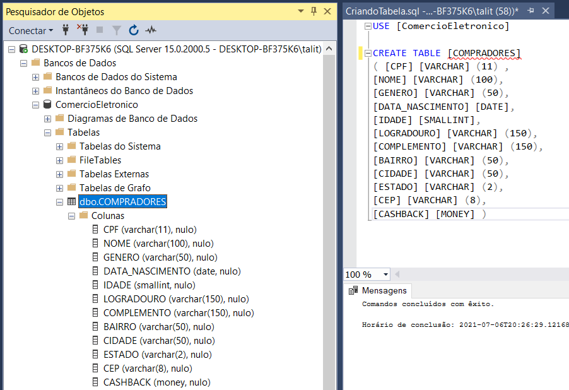Select the dbo.COMPRADORES table label
This screenshot has width=569, height=390.
click(122, 201)
